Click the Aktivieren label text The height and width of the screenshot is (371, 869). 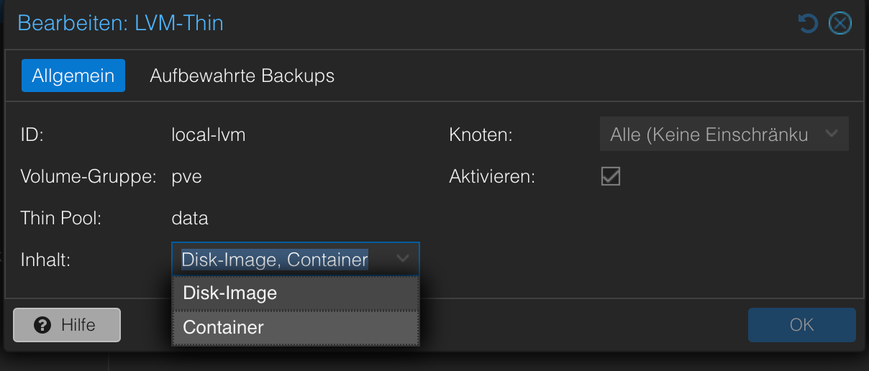click(x=492, y=177)
